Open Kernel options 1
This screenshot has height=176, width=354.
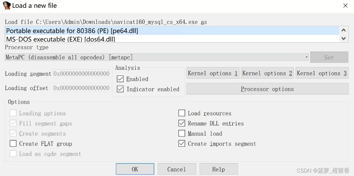213,73
